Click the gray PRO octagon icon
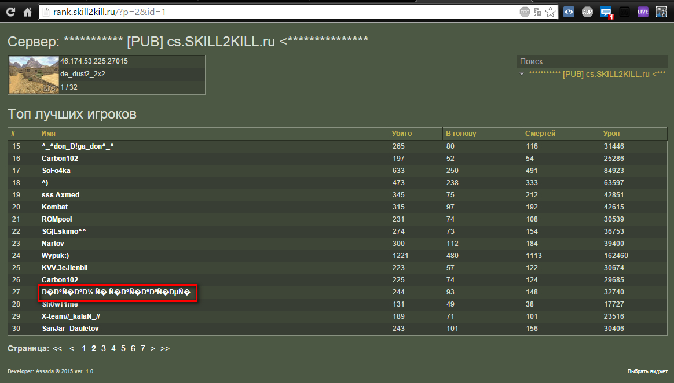The height and width of the screenshot is (383, 674). pos(525,12)
